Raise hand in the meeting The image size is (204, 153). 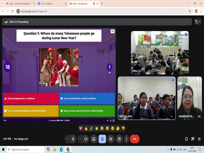click(x=119, y=139)
